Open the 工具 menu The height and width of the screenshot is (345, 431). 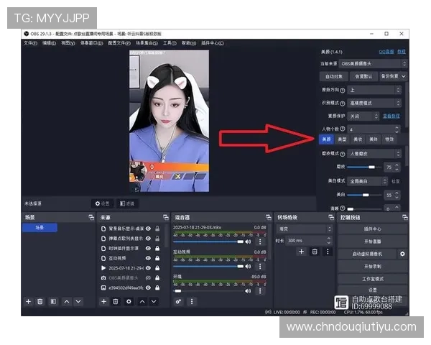point(170,43)
